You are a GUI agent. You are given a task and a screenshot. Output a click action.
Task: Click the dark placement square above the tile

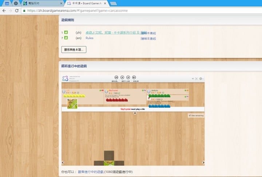pyautogui.click(x=109, y=156)
